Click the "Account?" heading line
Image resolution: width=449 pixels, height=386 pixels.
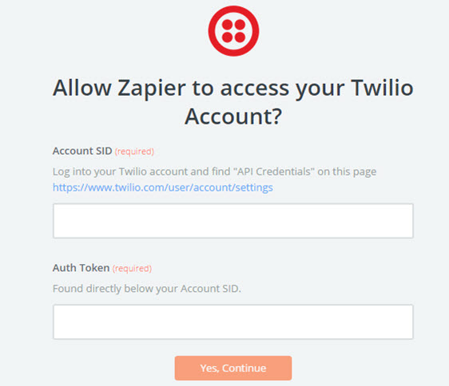pos(233,116)
